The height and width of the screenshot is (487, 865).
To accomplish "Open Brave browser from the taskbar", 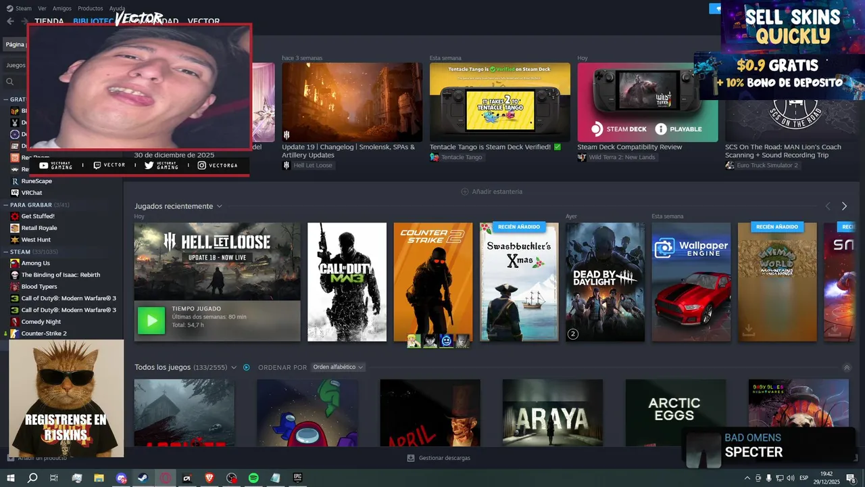I will tap(209, 478).
